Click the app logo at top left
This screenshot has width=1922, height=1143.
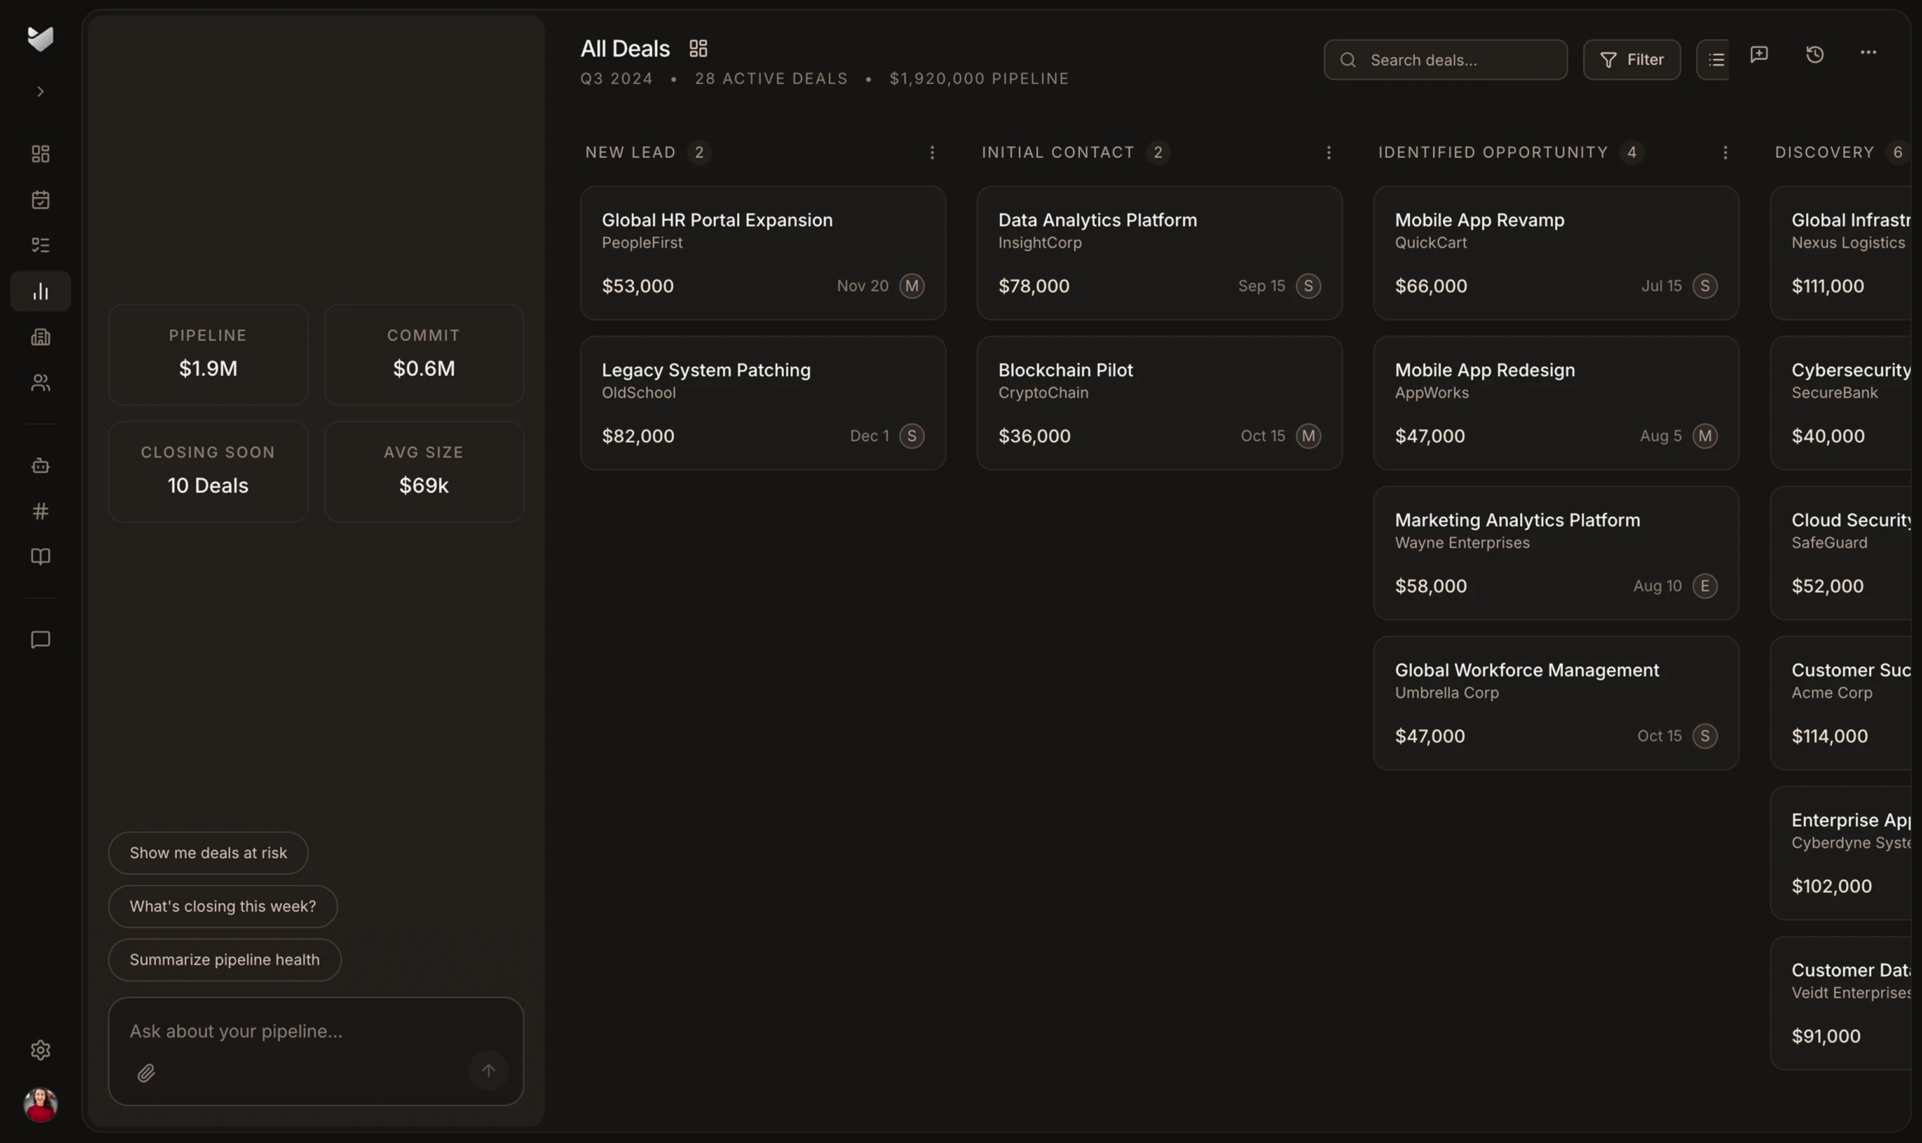coord(40,39)
